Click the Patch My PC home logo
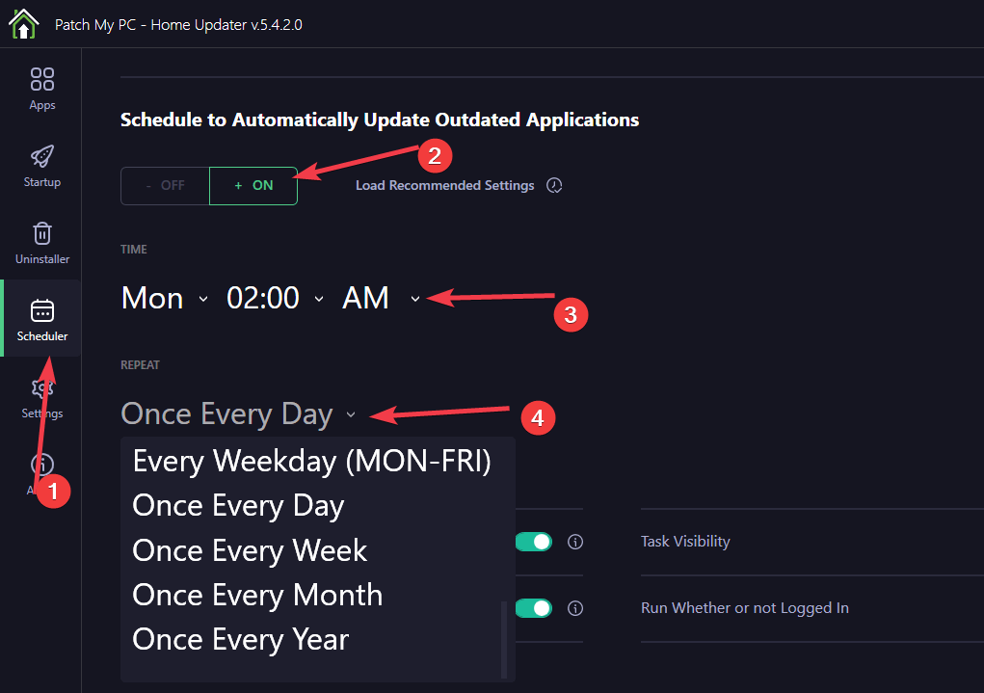 (x=23, y=23)
